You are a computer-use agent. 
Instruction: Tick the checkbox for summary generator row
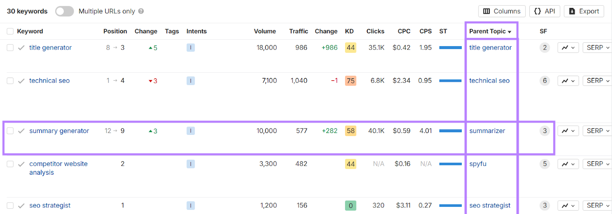click(x=10, y=131)
